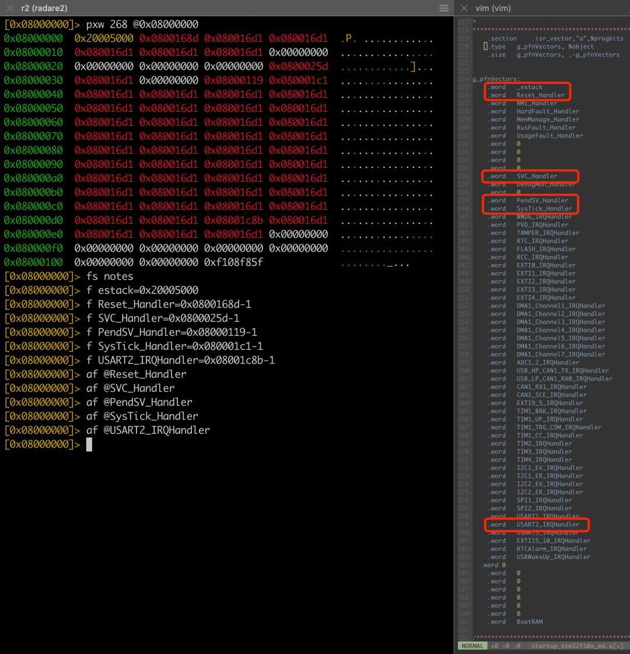Click the 0x08001c8b value in hexdump
630x654 pixels.
click(233, 220)
